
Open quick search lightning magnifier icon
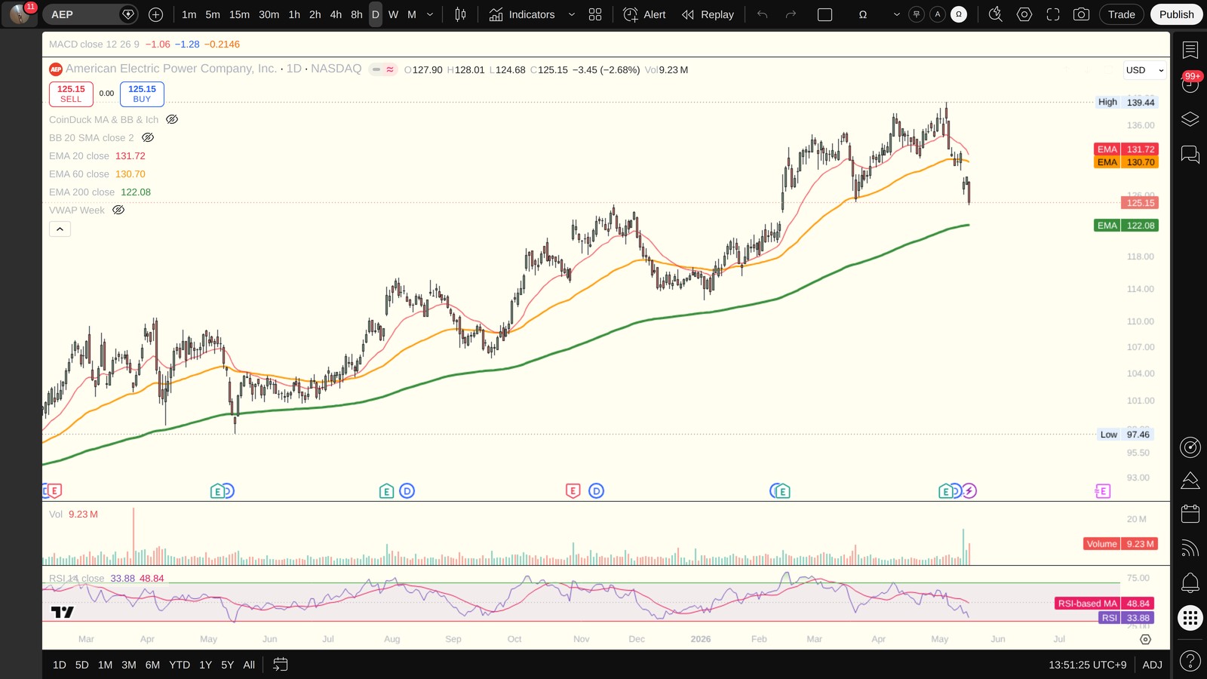pos(995,14)
